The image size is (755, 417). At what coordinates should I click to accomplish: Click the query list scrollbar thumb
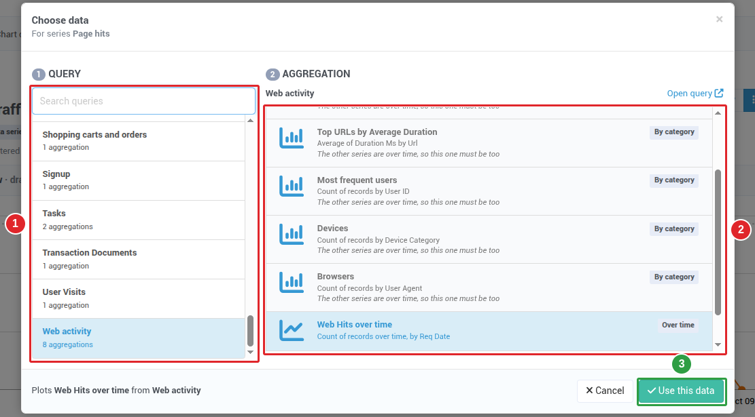click(x=250, y=330)
